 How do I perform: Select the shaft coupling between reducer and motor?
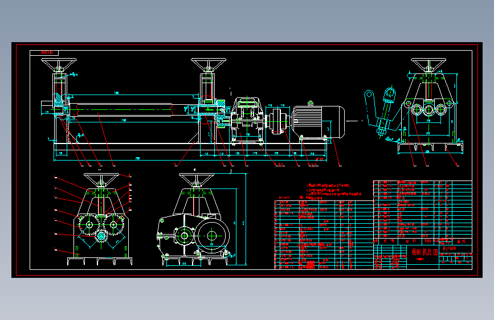tap(277, 121)
